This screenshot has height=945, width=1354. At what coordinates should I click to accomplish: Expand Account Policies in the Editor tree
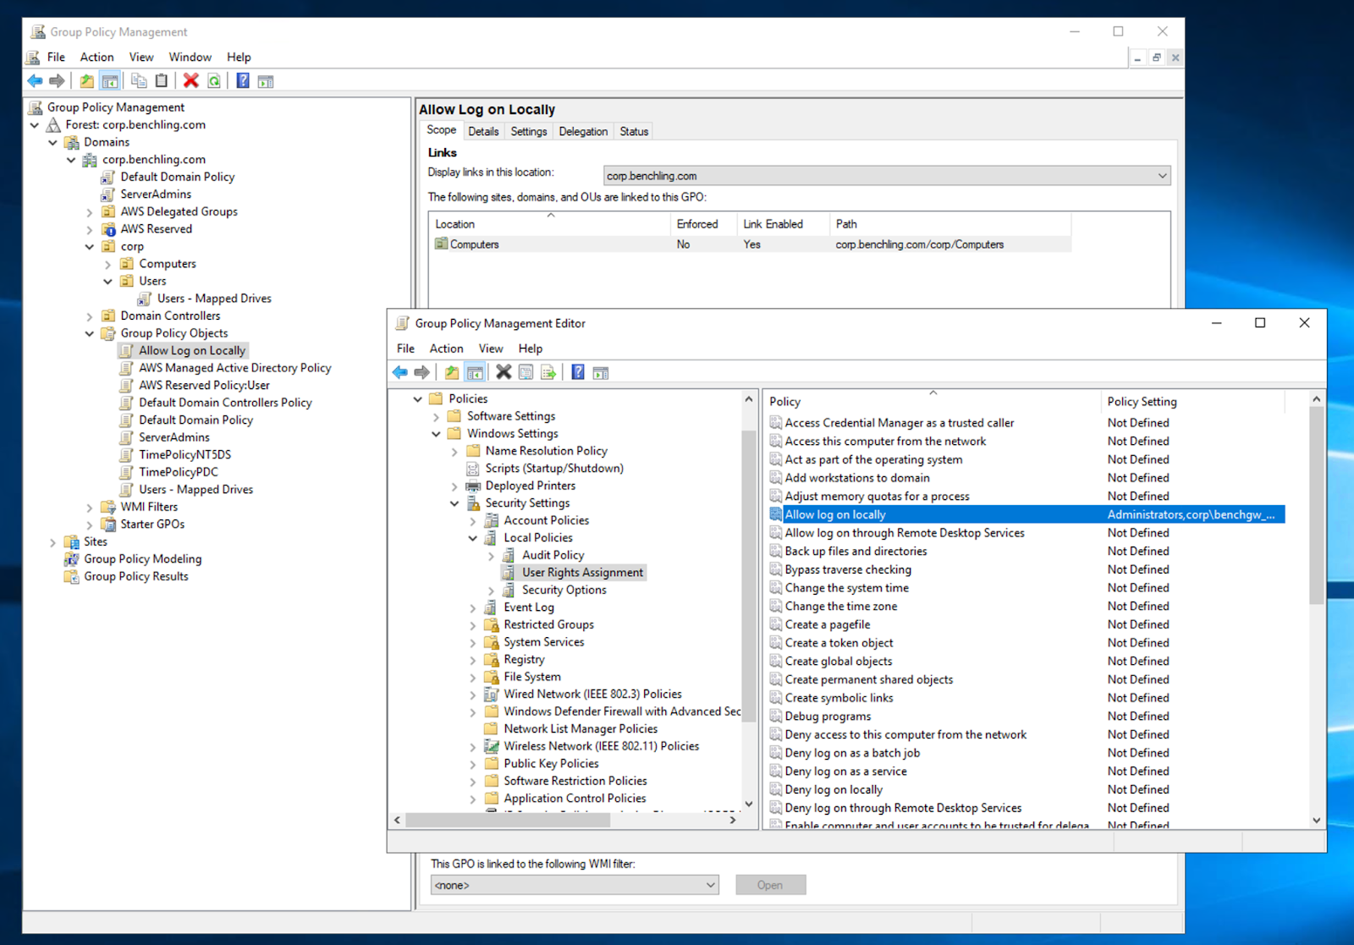pos(473,521)
